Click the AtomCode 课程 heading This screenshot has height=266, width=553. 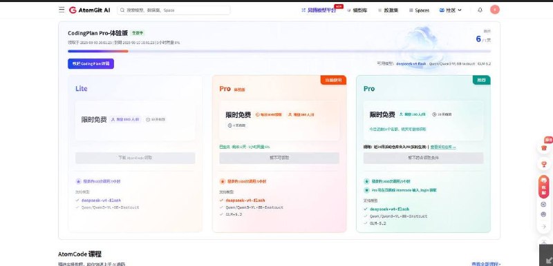(x=80, y=254)
